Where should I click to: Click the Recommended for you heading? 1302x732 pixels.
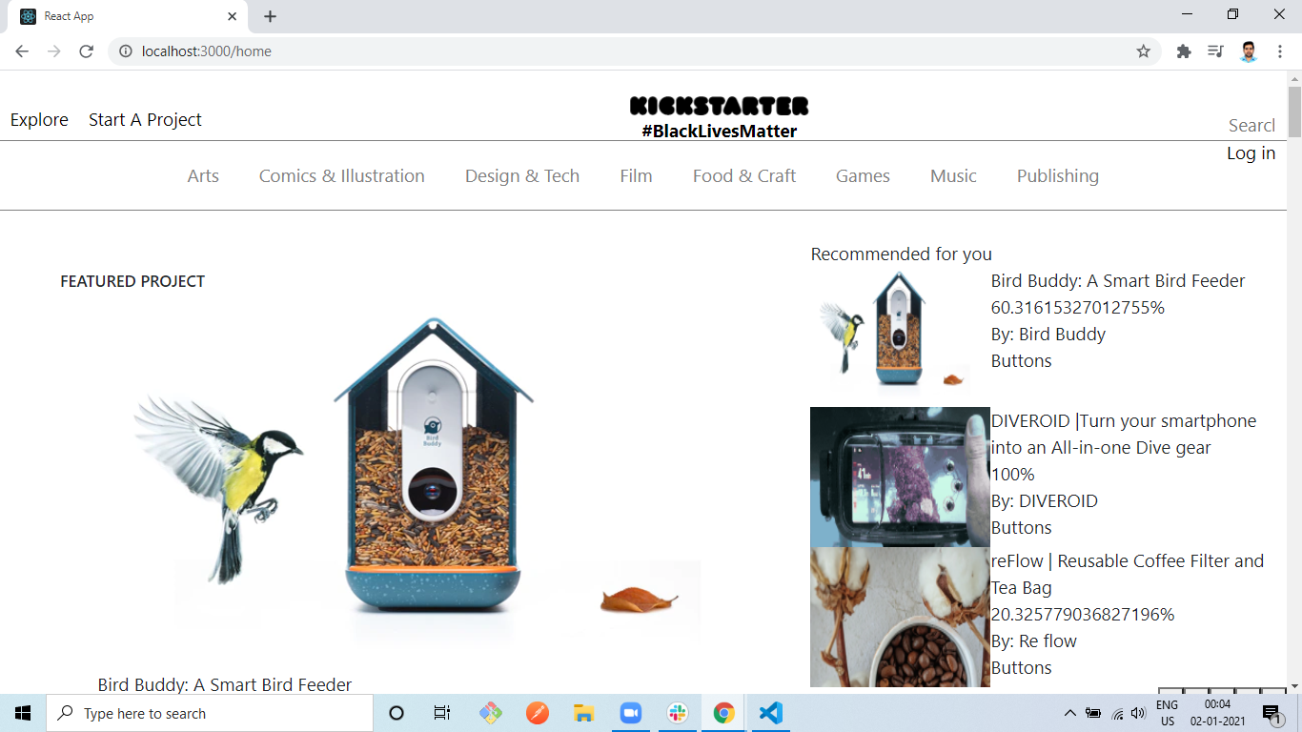coord(902,254)
